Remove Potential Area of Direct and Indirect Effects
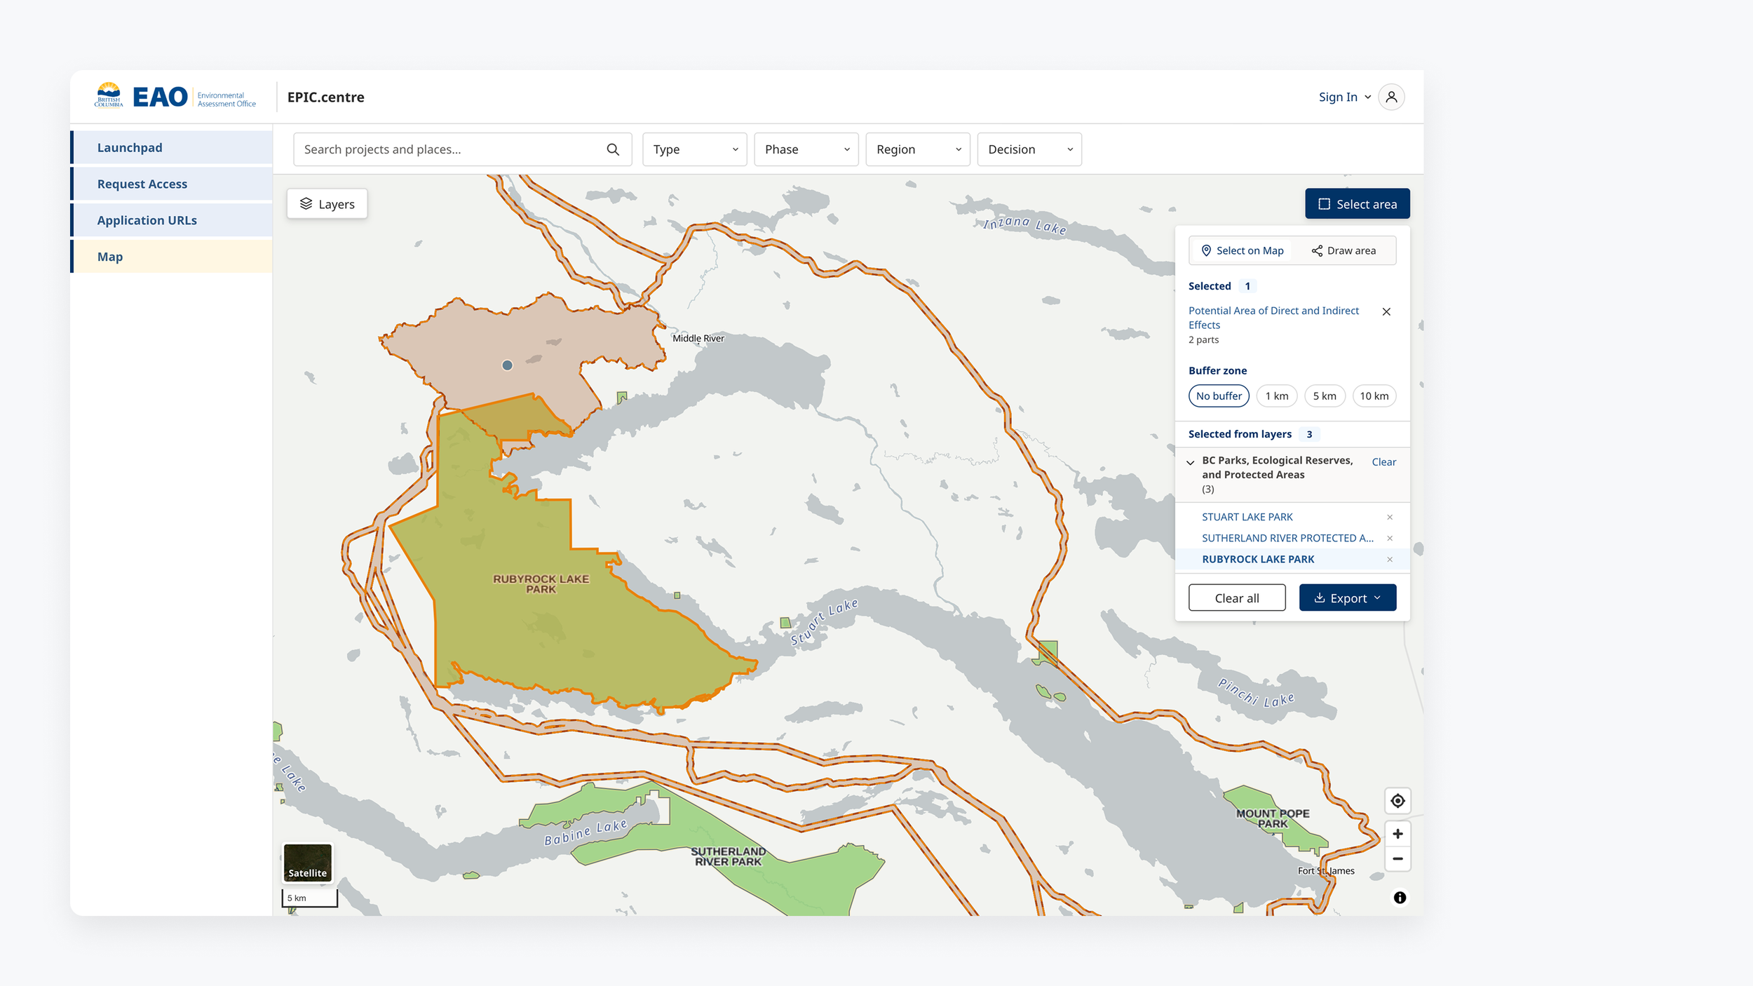 coord(1386,311)
